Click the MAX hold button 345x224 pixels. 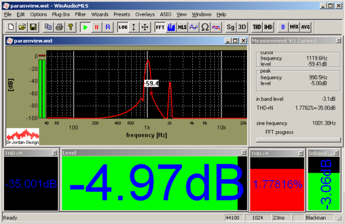[294, 27]
